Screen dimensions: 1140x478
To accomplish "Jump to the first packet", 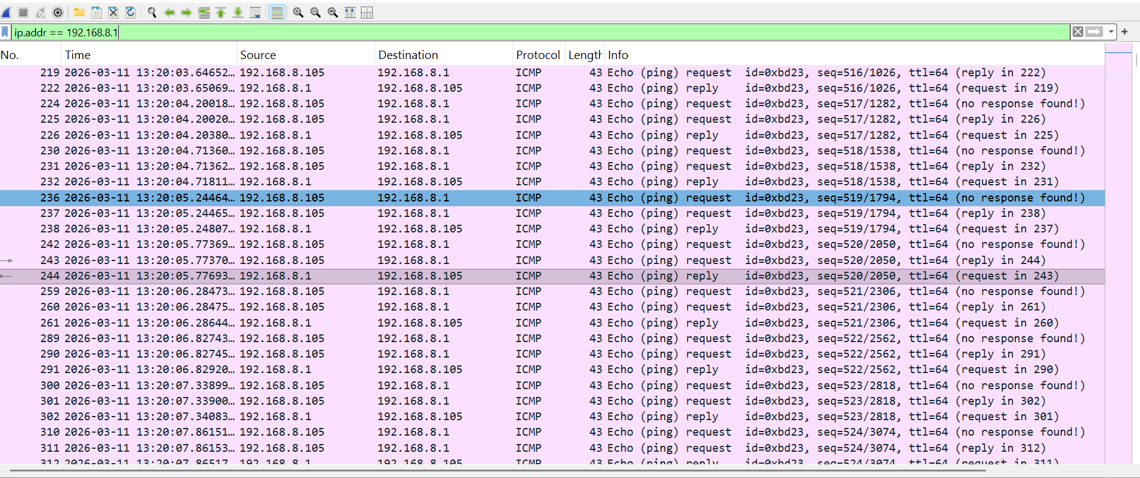I will coord(221,12).
